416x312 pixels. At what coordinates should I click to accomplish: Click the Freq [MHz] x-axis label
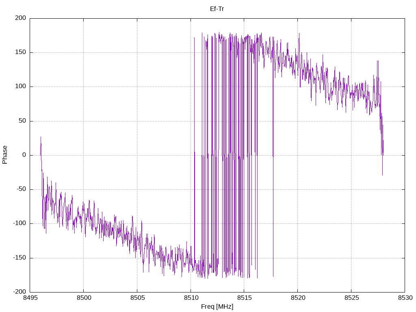217,307
